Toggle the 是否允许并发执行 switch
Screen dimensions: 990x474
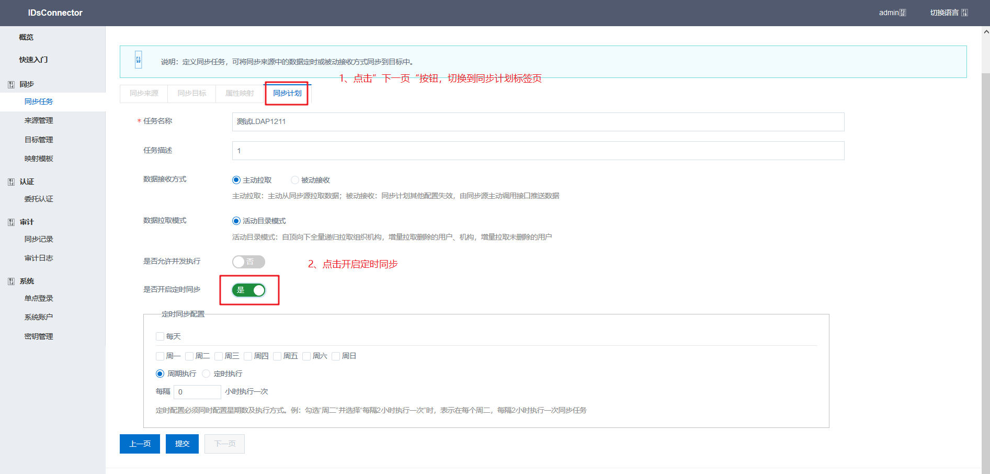248,262
